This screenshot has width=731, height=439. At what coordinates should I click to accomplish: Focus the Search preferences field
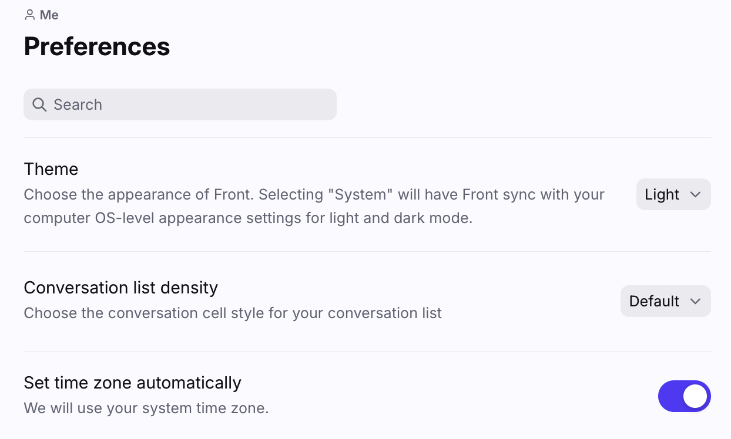(180, 104)
